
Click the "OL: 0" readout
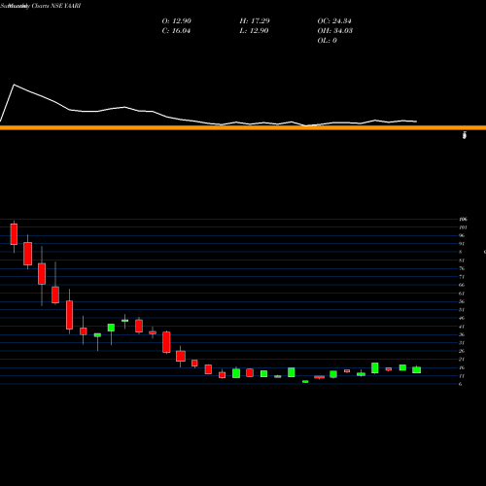(328, 41)
